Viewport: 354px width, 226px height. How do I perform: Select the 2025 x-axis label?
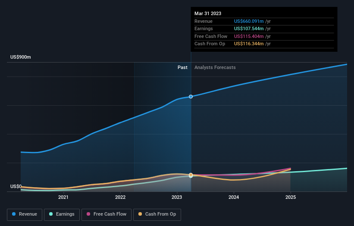[x=291, y=197]
